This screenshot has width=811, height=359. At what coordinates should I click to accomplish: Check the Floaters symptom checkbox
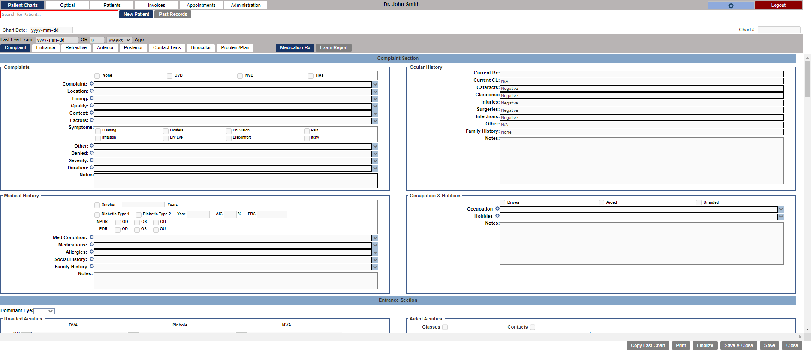point(166,131)
